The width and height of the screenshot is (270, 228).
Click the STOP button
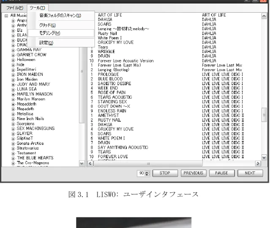point(165,173)
